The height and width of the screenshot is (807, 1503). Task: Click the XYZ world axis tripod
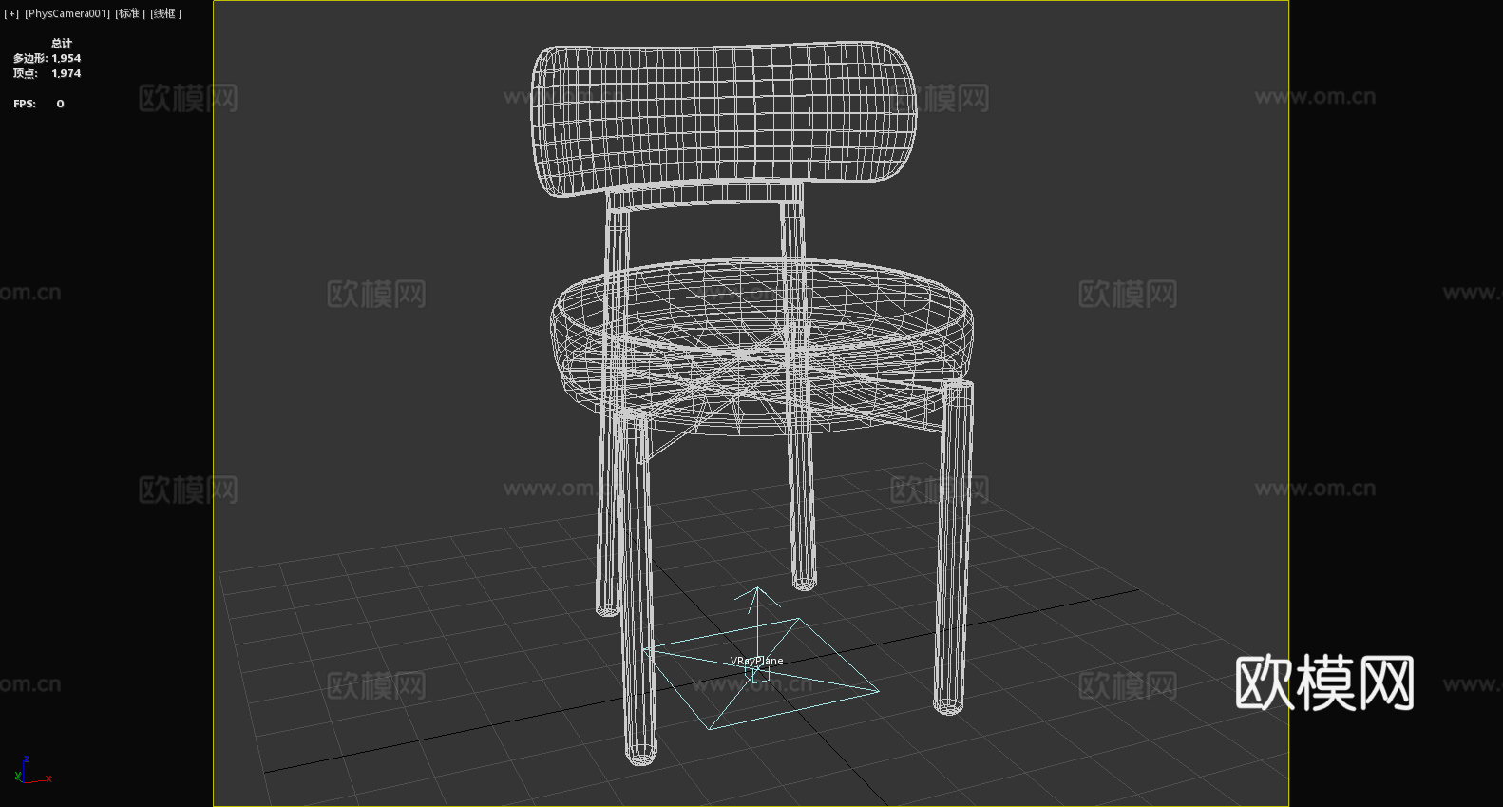(x=31, y=771)
